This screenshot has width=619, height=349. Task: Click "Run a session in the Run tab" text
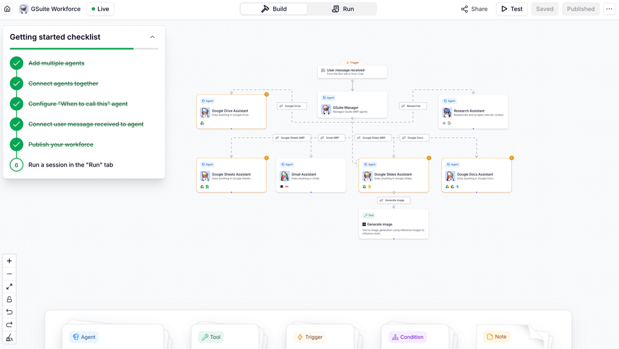pyautogui.click(x=71, y=165)
